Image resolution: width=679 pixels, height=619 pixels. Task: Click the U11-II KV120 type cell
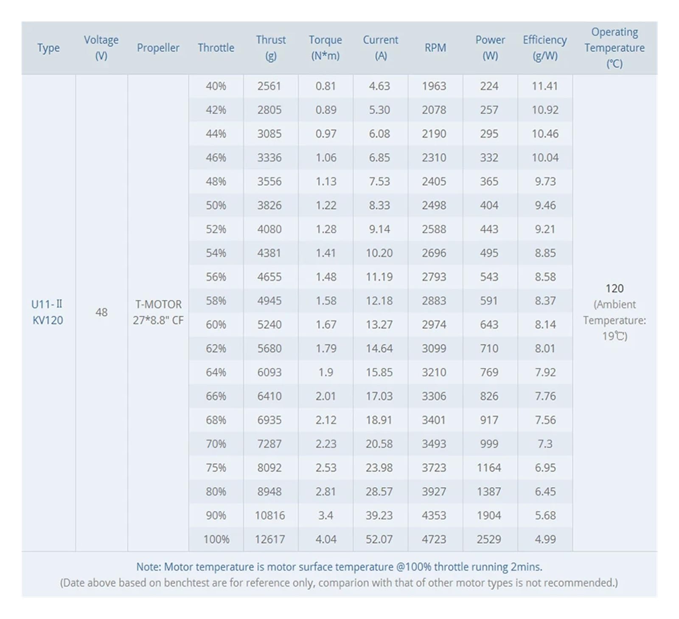point(47,312)
